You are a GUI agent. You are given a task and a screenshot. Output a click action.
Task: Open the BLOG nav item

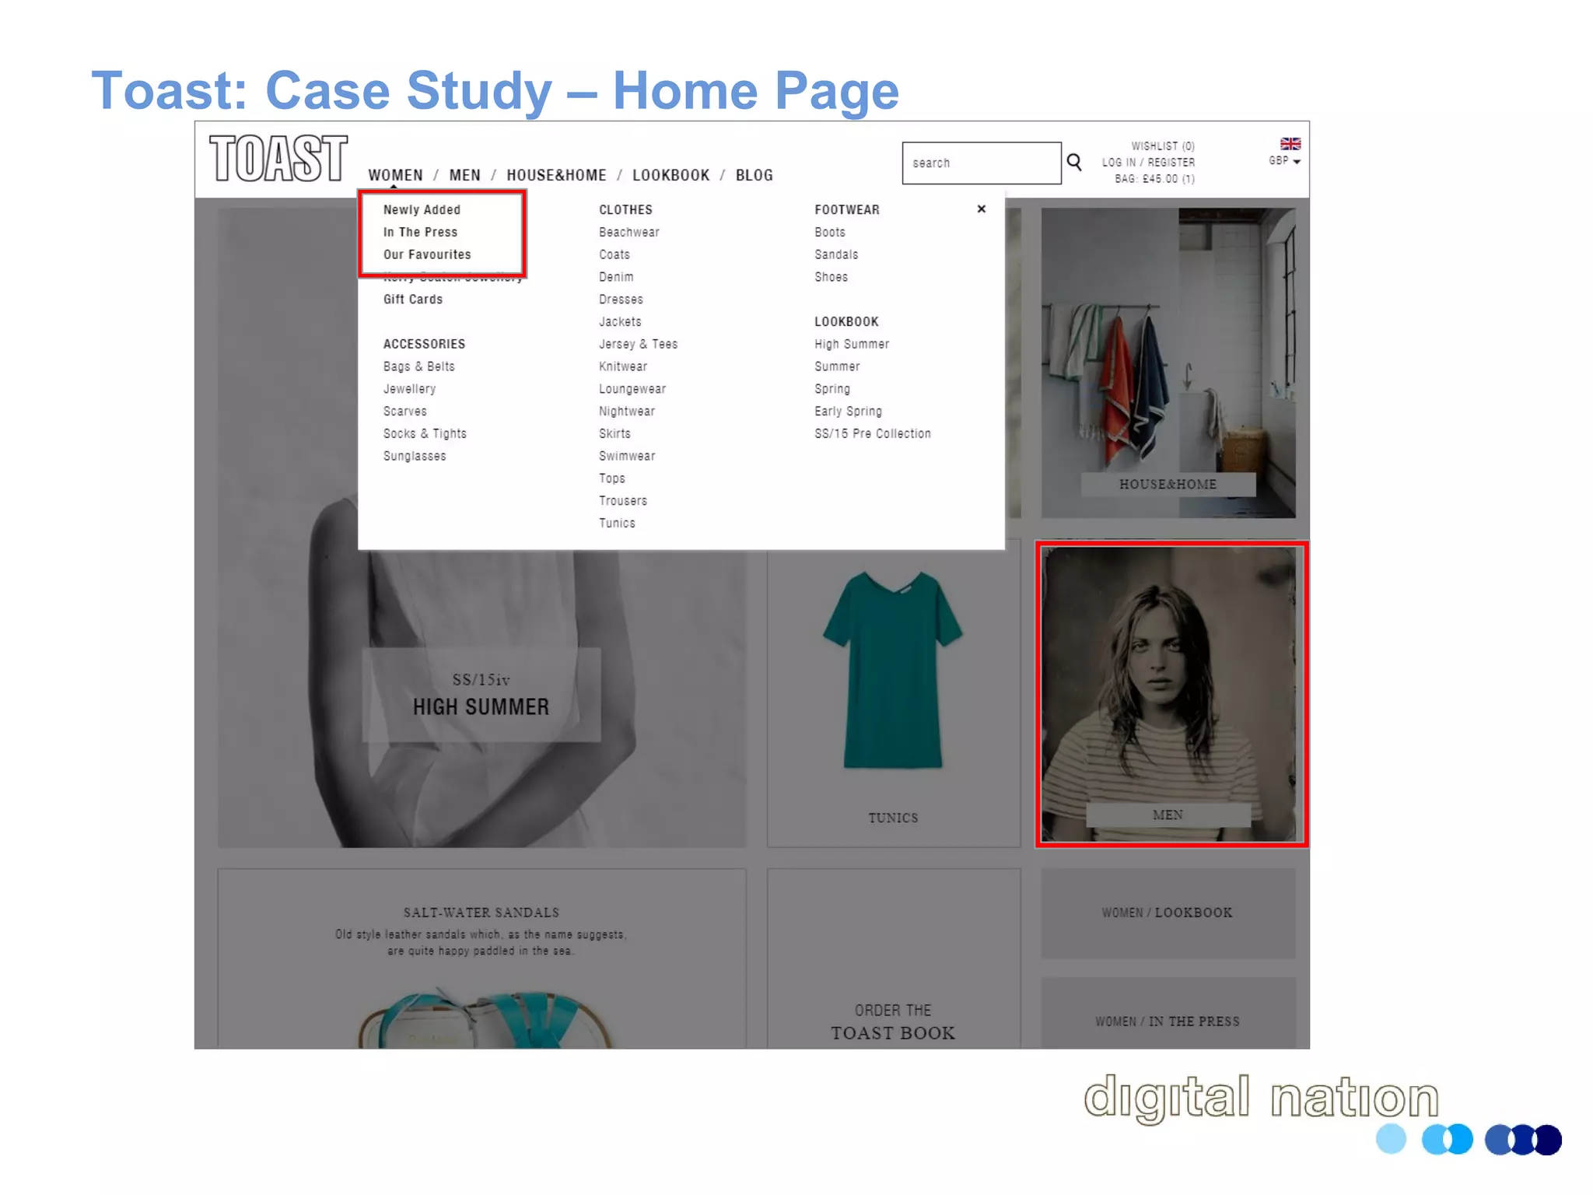click(x=754, y=175)
